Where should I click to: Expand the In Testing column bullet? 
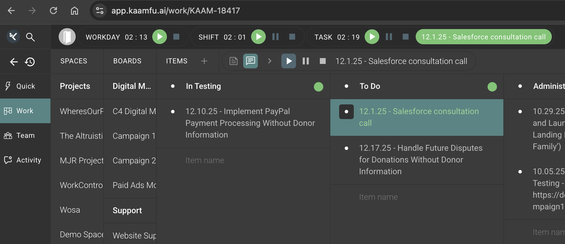173,86
